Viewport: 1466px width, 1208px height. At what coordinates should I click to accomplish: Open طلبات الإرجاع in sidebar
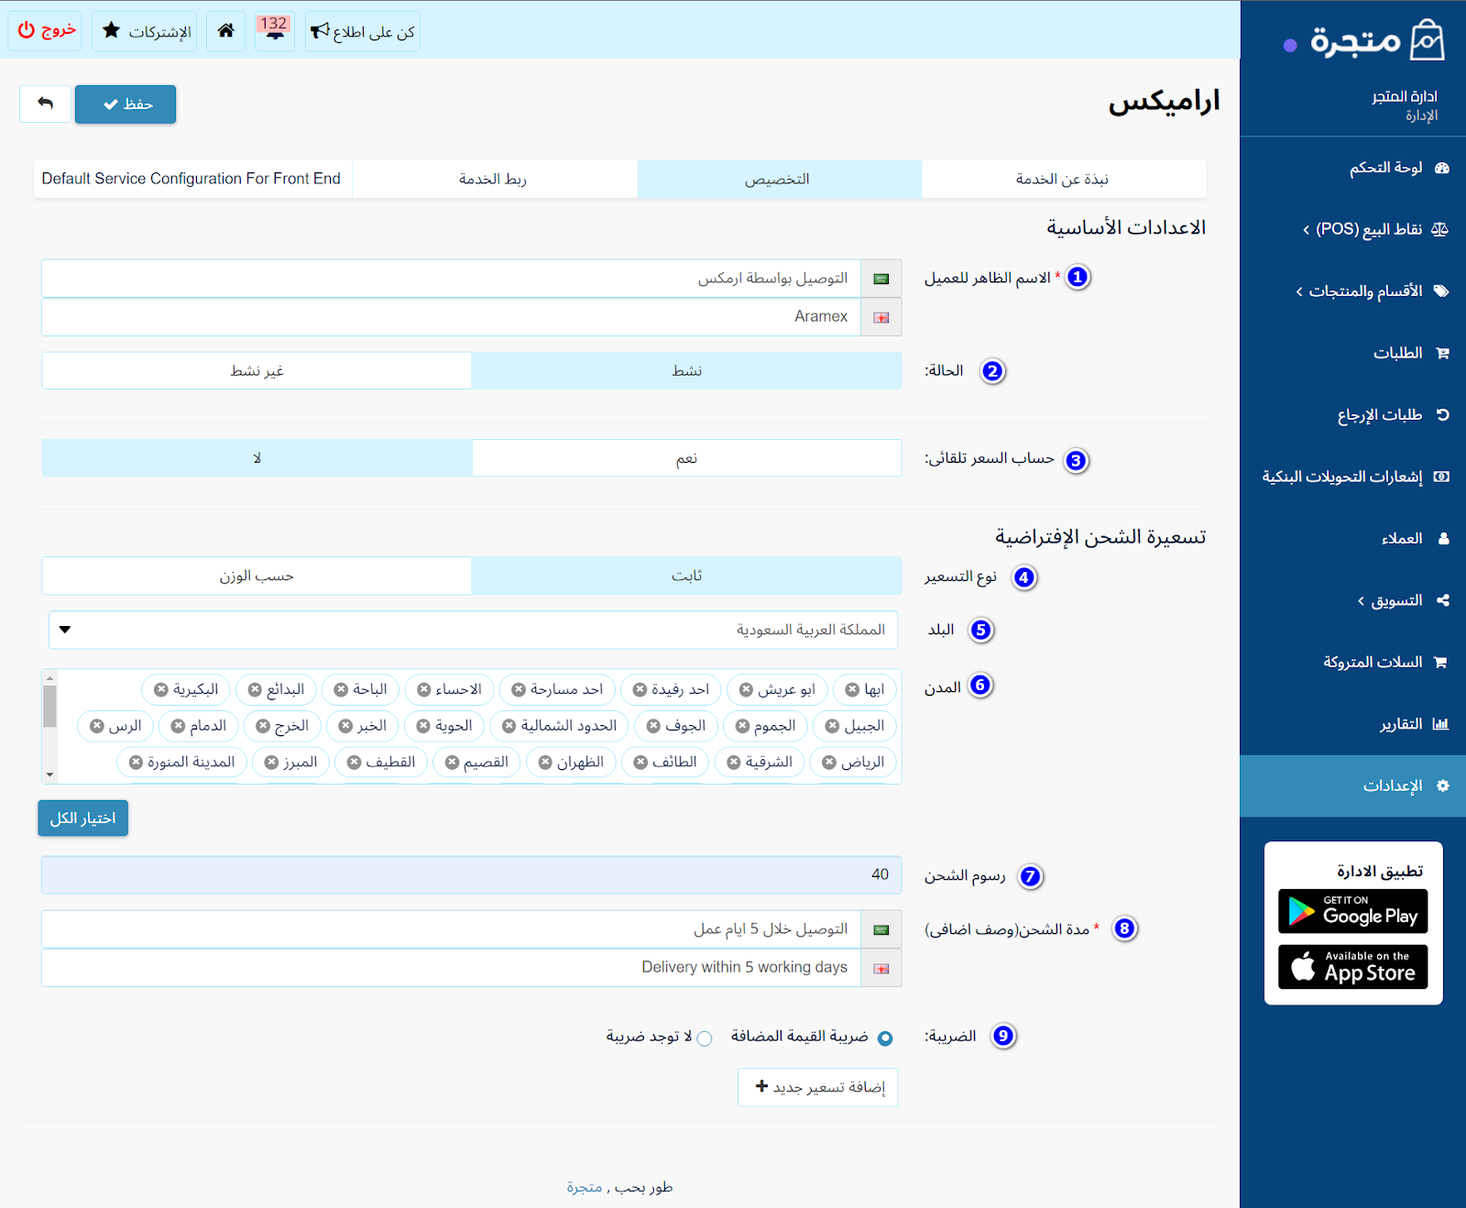tap(1353, 415)
